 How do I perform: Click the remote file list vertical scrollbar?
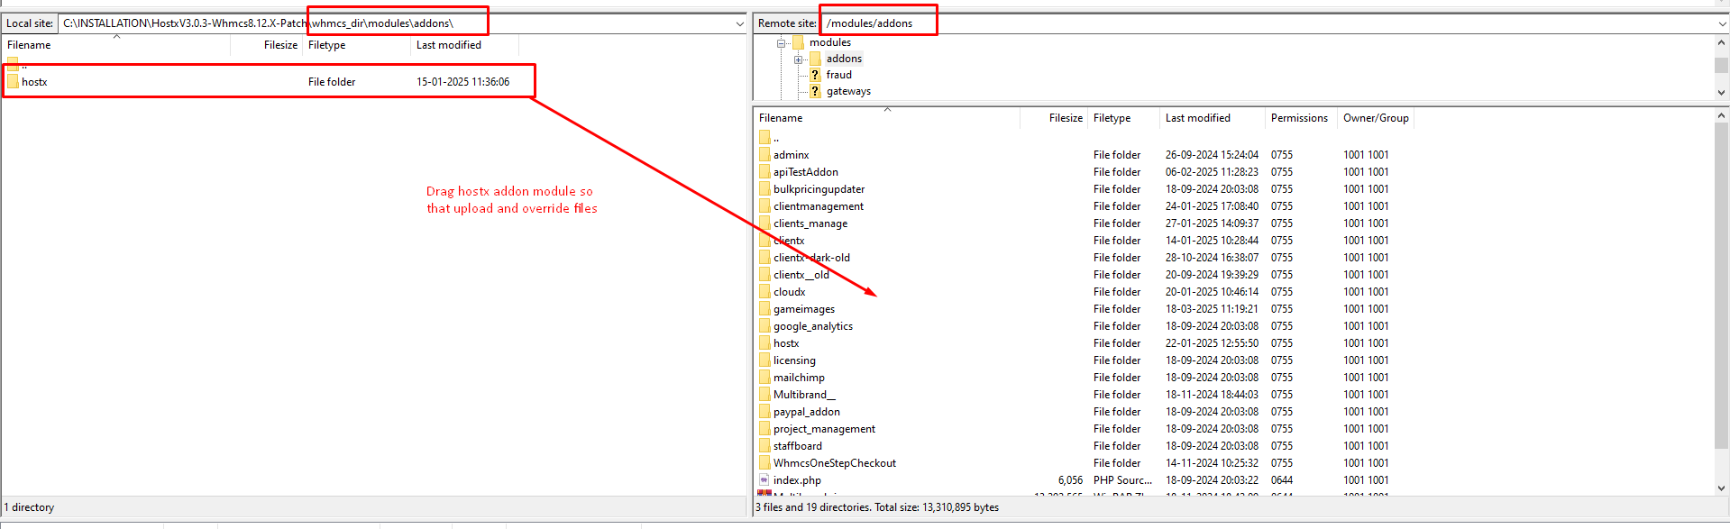point(1721,288)
